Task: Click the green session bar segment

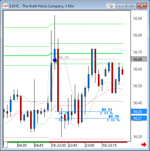Action: [28, 142]
